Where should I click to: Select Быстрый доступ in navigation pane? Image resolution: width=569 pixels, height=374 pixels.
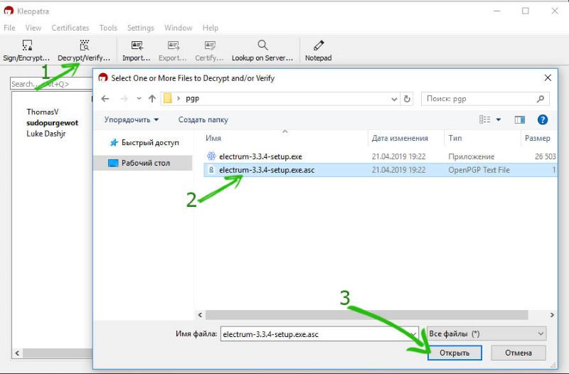coord(144,143)
